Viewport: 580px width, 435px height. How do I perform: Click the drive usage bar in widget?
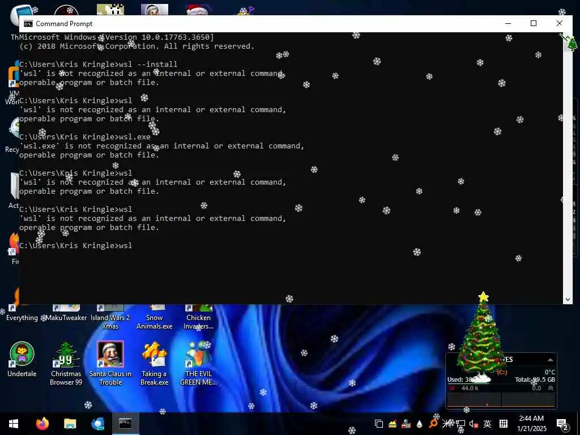point(501,384)
